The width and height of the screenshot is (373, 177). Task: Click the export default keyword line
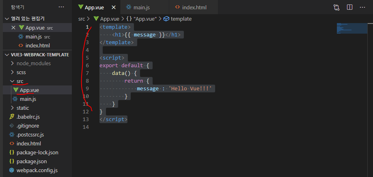click(124, 66)
